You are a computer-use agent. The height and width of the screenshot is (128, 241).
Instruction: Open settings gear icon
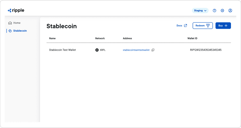[222, 11]
